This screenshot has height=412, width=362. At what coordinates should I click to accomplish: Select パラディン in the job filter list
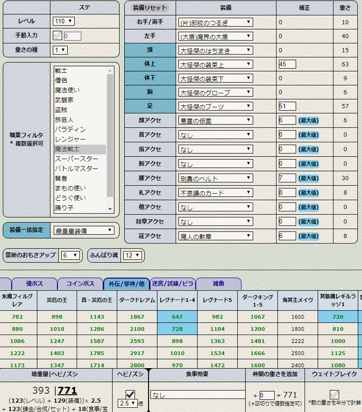80,129
